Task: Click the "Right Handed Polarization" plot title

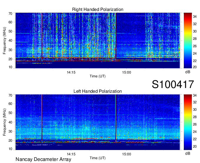Action: (x=98, y=9)
